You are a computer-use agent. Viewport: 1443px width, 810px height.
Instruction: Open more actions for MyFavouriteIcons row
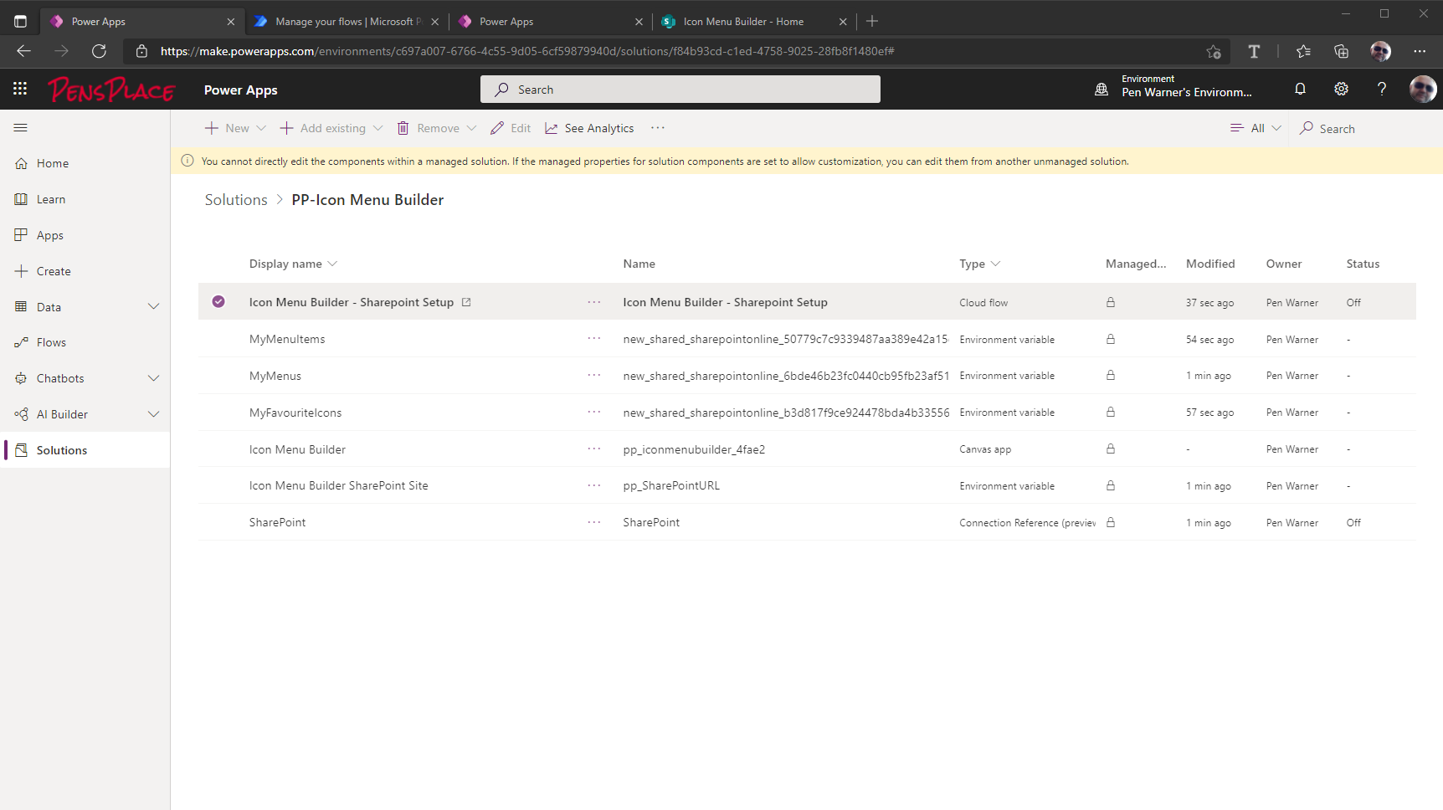(x=594, y=413)
